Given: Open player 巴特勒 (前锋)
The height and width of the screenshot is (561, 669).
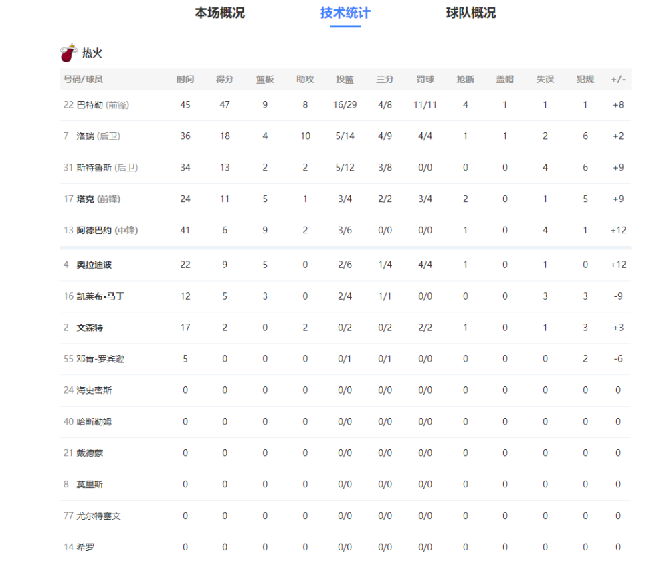Looking at the screenshot, I should (103, 105).
